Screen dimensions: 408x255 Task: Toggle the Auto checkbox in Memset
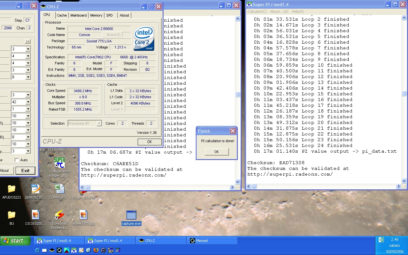click(17, 160)
